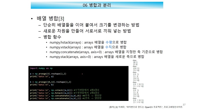Image resolution: width=199 pixels, height=110 pixels.
Task: Click the "numpy.stack(arrays, axis=0)" bullet text
Action: click(97, 57)
